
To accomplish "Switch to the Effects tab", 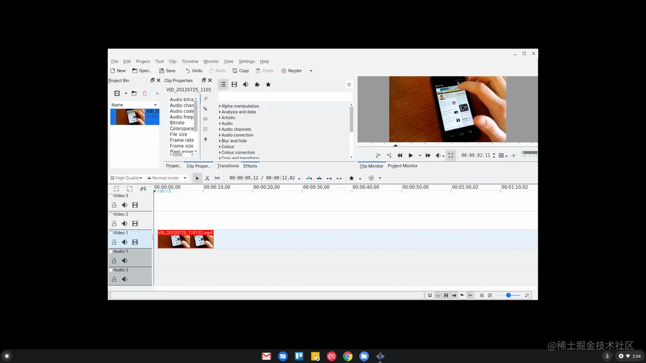I will pos(250,166).
